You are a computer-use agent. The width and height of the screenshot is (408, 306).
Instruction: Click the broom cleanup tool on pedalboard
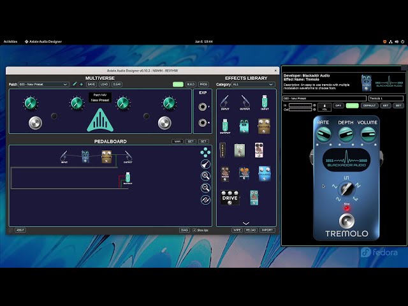(205, 164)
